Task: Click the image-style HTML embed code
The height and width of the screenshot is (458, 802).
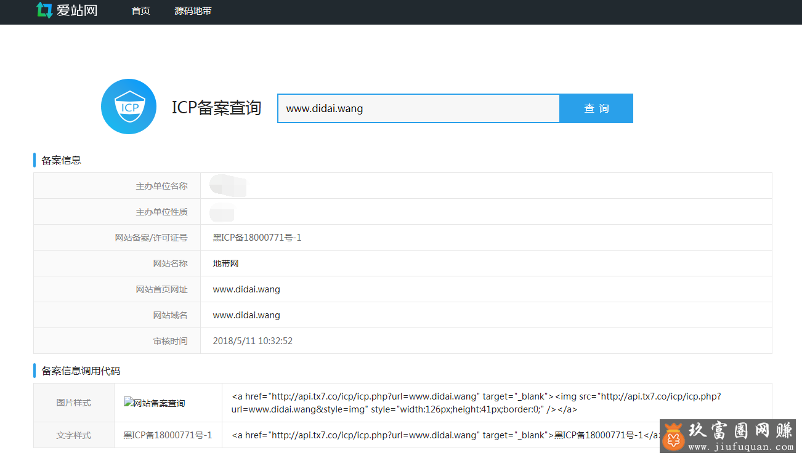Action: 476,403
